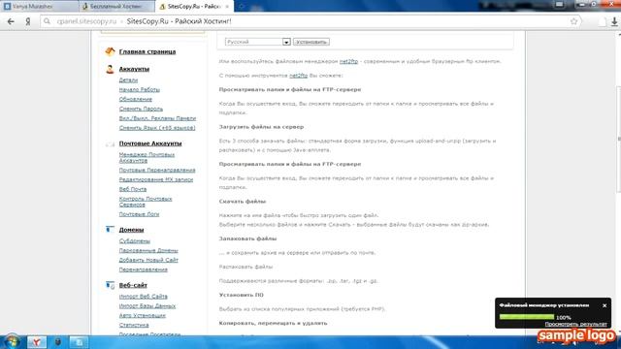This screenshot has width=621, height=349.
Task: Click the Установить button
Action: tap(311, 42)
